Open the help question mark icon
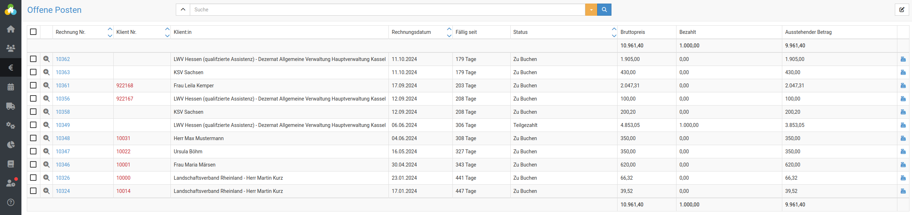 point(11,202)
